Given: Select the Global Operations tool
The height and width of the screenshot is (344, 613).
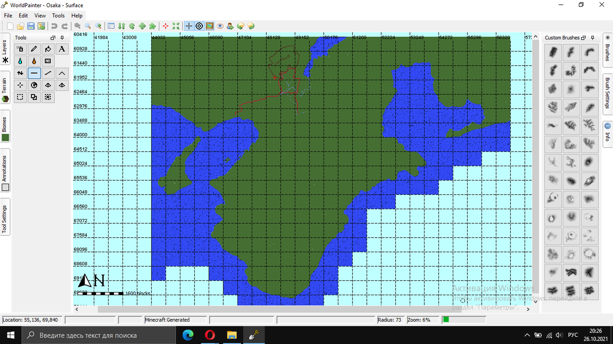Looking at the screenshot, I should pyautogui.click(x=34, y=85).
